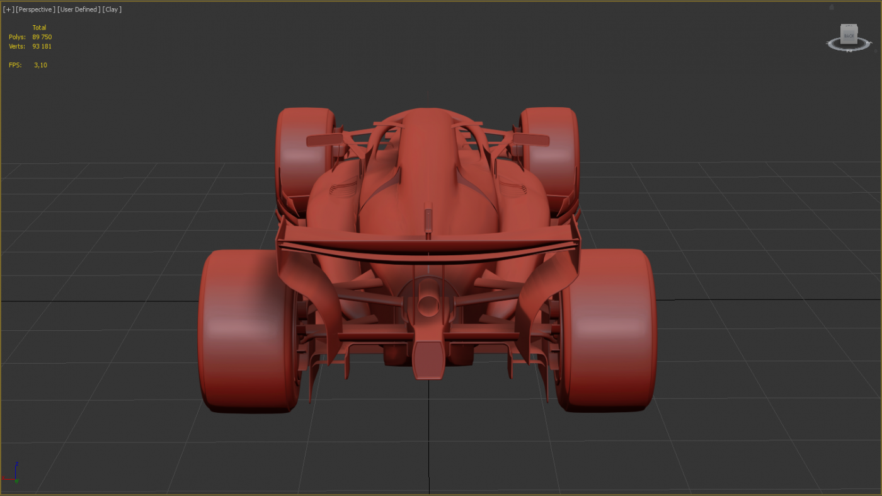The width and height of the screenshot is (882, 496).
Task: Click the N marker on ViewCube compass
Action: (849, 50)
